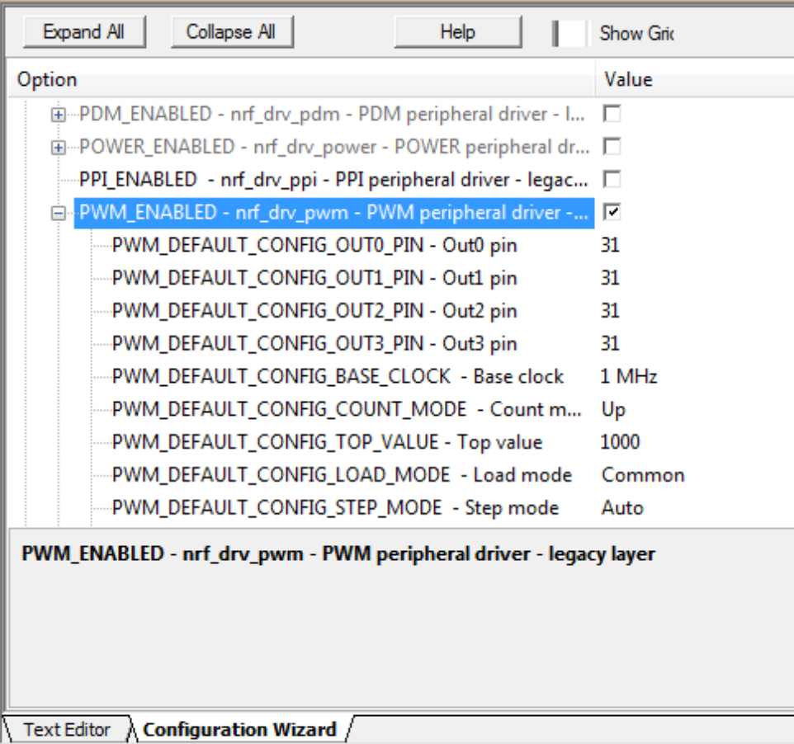Uncheck the PWM_ENABLED checkbox
The height and width of the screenshot is (744, 794).
click(612, 212)
